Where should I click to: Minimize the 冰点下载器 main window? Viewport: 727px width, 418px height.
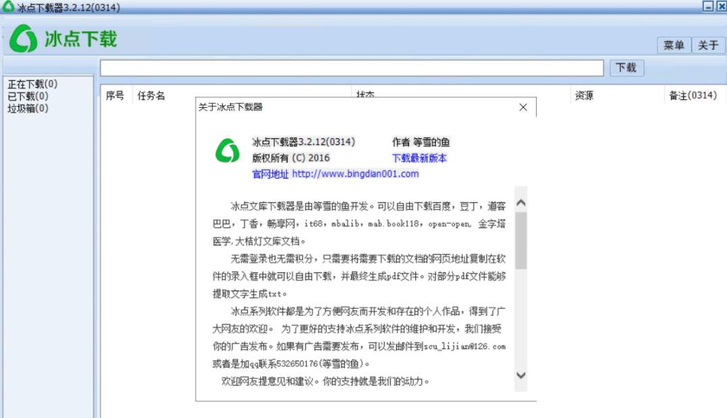tap(707, 6)
